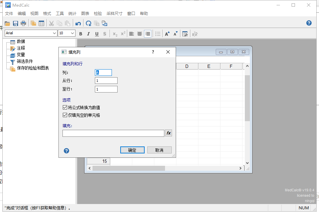Click the Open file folder icon
Screen dimensions: 319x214
coord(7,23)
